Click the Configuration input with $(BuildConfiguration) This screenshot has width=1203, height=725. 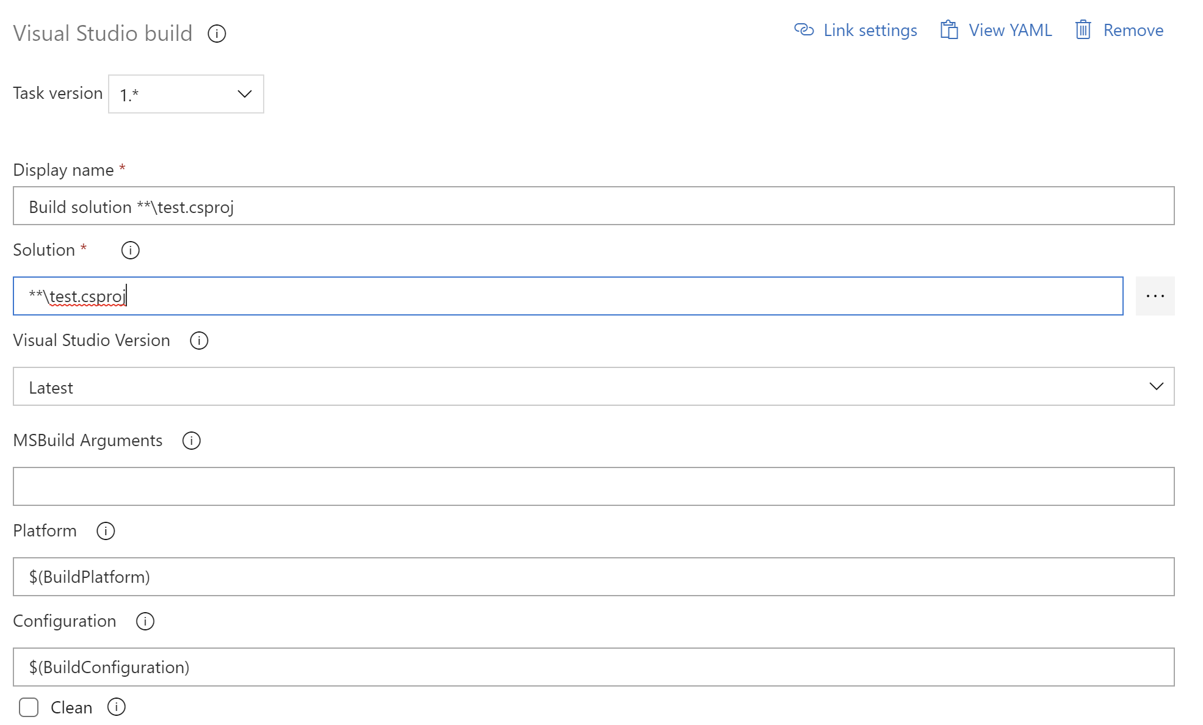[593, 667]
